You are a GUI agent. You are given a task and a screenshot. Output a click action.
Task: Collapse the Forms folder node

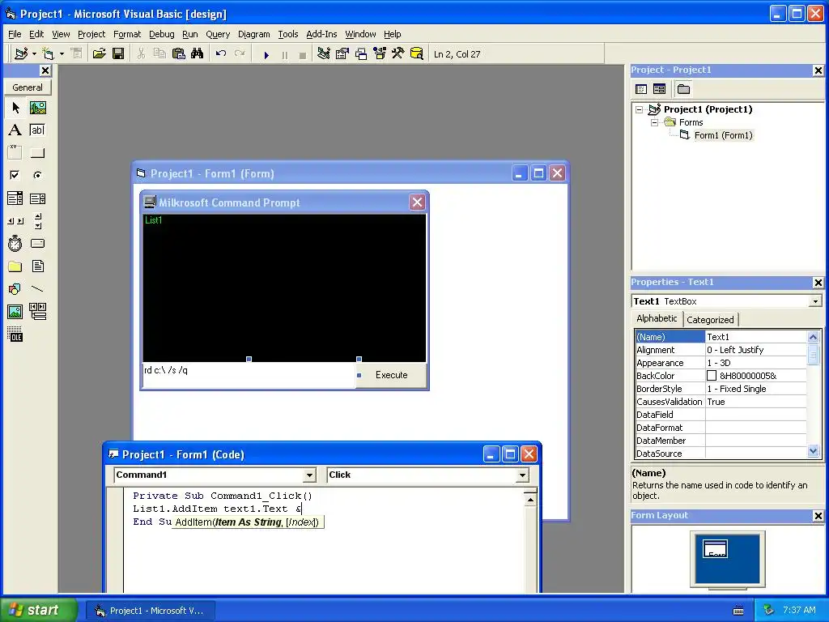click(x=654, y=122)
